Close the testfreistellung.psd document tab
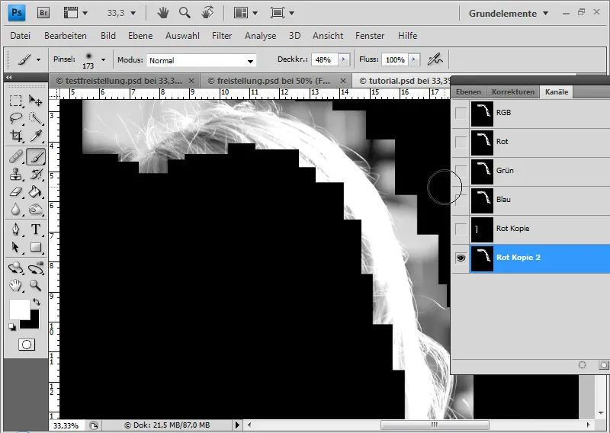Image resolution: width=610 pixels, height=433 pixels. click(191, 81)
